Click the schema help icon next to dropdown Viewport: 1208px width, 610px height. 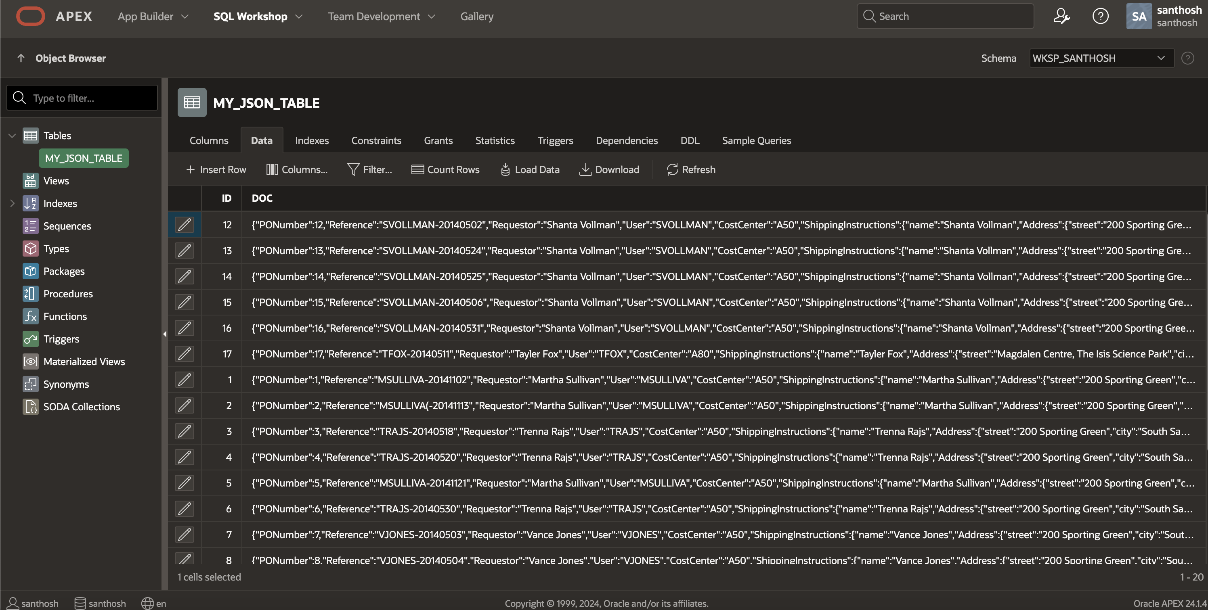pyautogui.click(x=1187, y=58)
